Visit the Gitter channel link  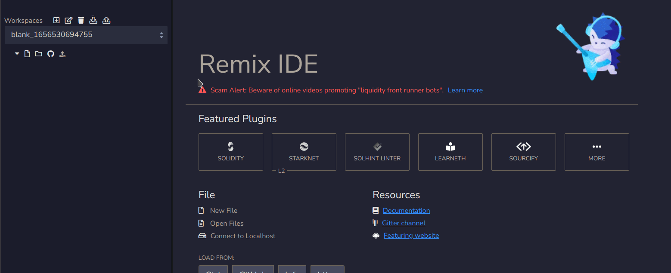click(404, 223)
